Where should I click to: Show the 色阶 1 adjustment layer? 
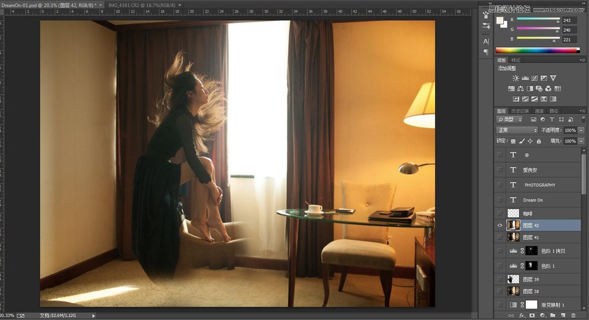pyautogui.click(x=500, y=265)
